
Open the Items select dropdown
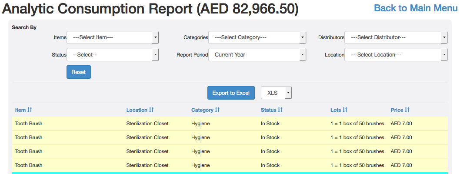coord(113,37)
